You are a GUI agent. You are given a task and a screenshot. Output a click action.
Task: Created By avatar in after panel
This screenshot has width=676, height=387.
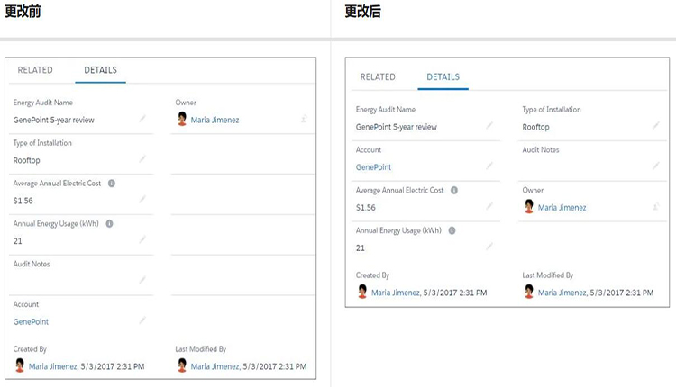[362, 292]
